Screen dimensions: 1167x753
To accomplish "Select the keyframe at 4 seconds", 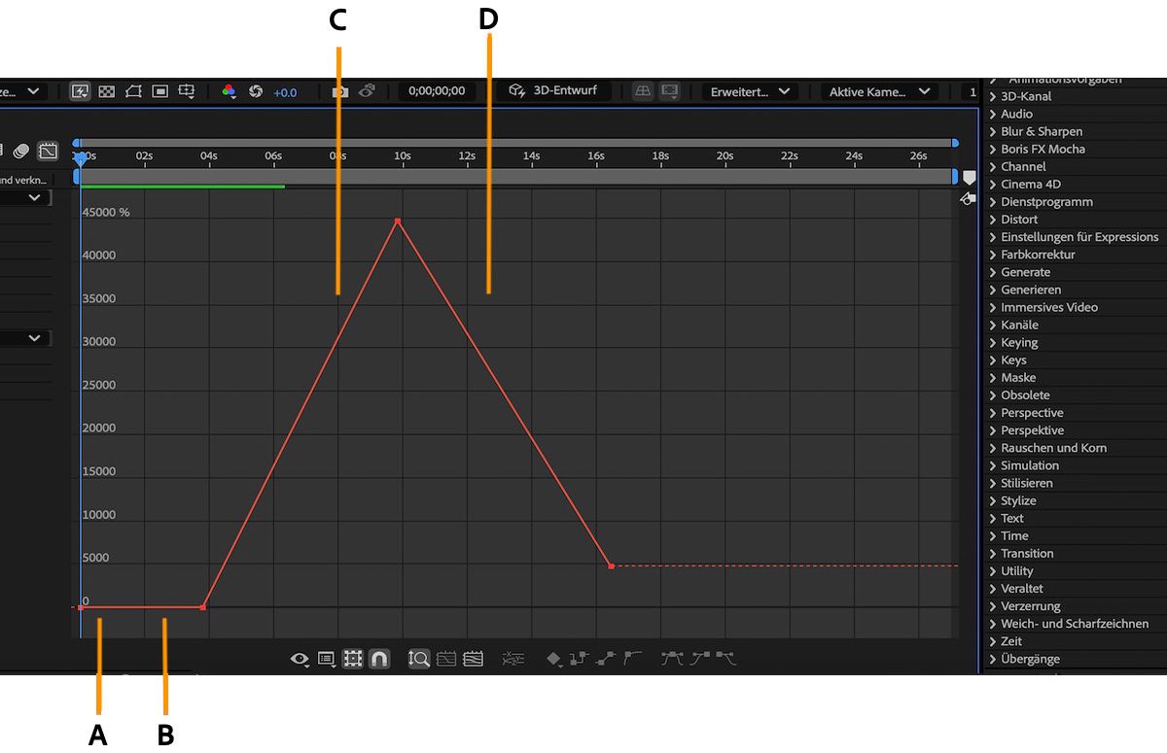I will click(202, 607).
